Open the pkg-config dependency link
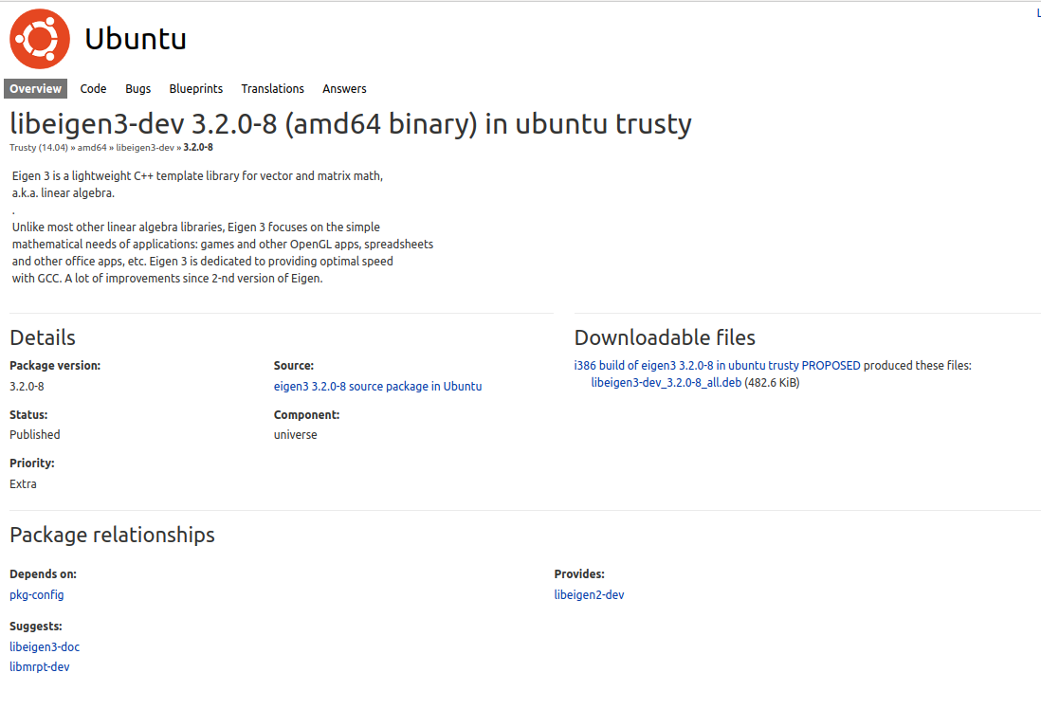 37,595
